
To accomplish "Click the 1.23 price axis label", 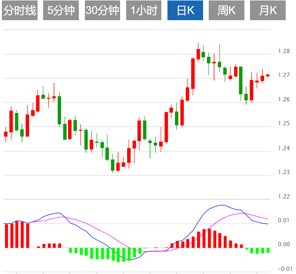I will pyautogui.click(x=284, y=172).
